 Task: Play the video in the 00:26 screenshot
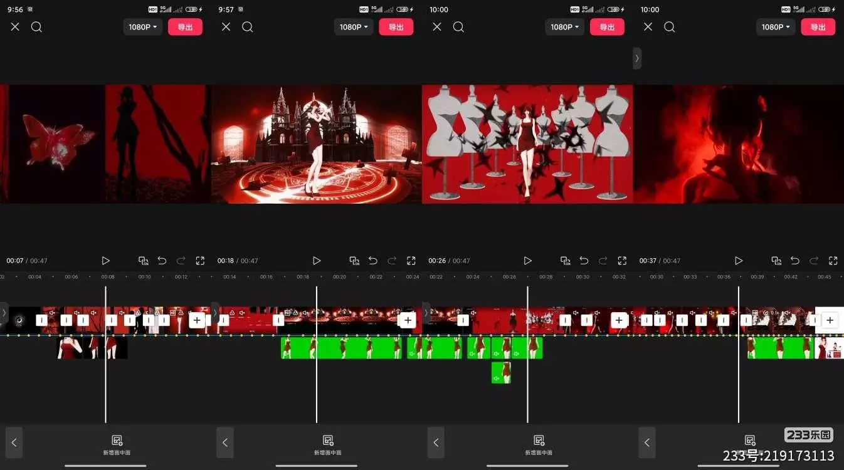point(527,261)
